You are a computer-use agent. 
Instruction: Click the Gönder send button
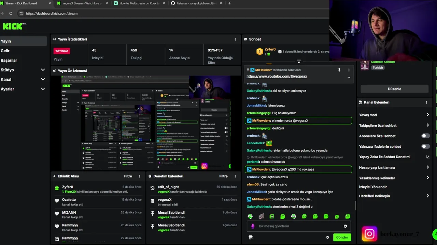[x=342, y=238]
